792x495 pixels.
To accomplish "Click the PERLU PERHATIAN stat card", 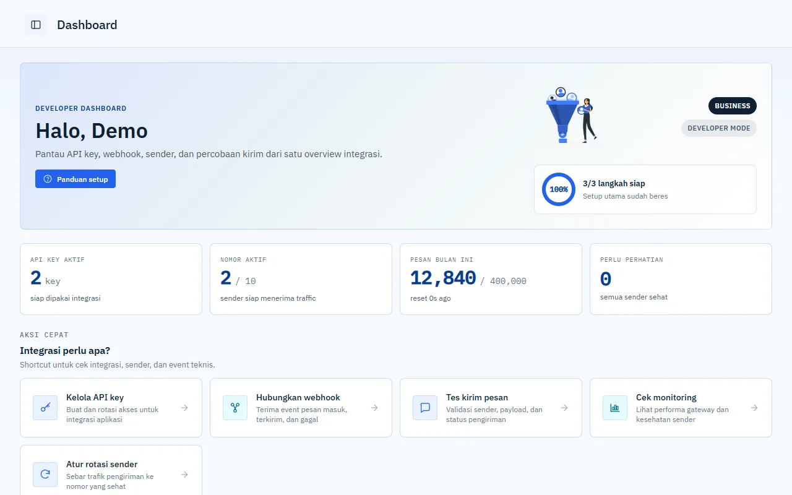I will click(681, 279).
